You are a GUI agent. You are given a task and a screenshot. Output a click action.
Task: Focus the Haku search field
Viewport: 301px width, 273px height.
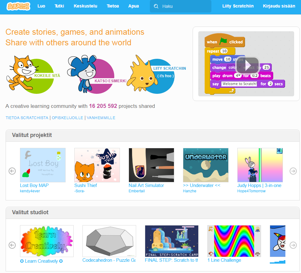(180, 6)
